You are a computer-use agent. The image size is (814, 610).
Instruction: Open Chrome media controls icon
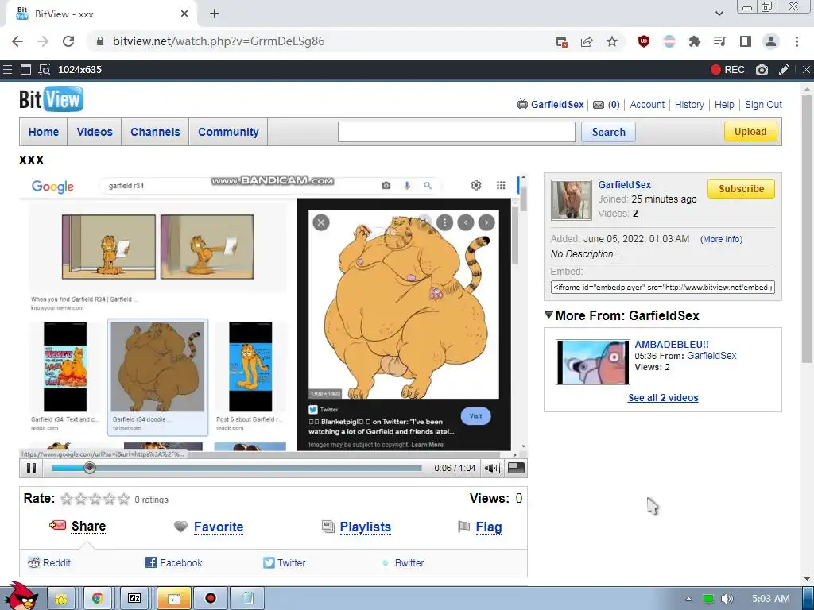[720, 41]
